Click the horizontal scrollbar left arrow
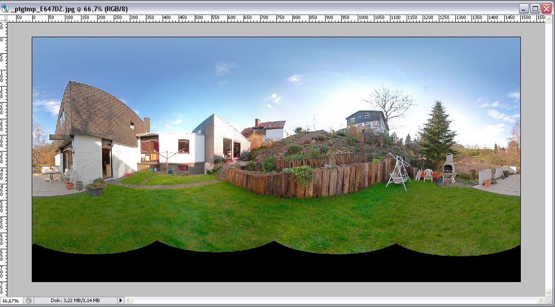Viewport: 555px width, 307px height. coord(128,301)
